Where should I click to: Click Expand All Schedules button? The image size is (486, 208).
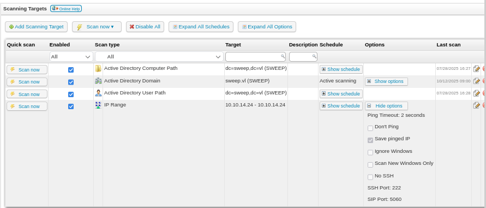coord(201,27)
